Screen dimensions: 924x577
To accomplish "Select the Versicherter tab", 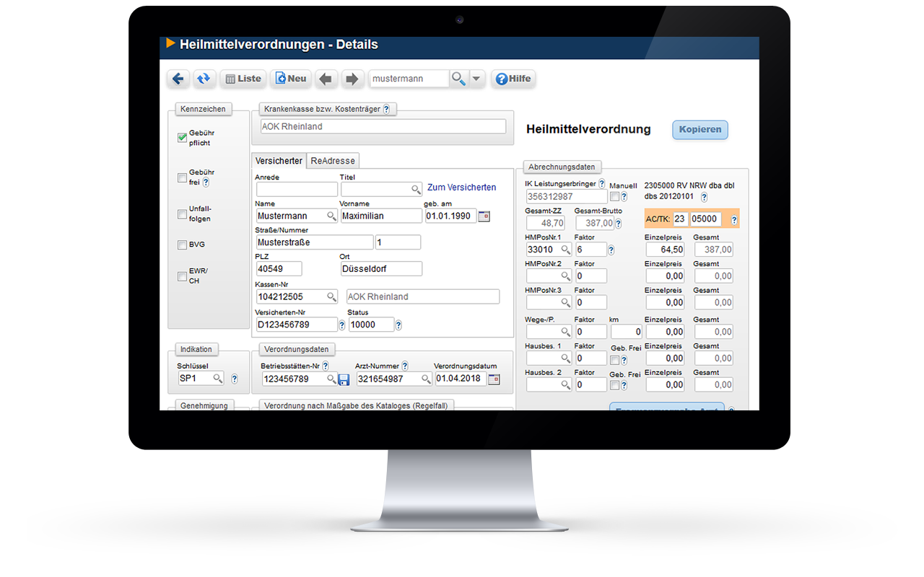I will click(x=279, y=161).
